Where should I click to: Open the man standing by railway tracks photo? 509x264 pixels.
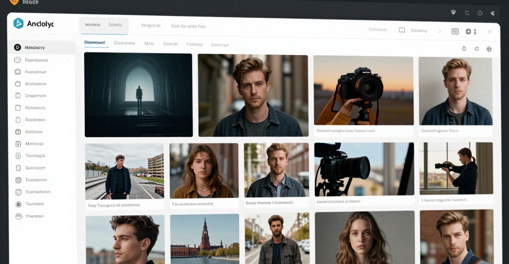125,171
